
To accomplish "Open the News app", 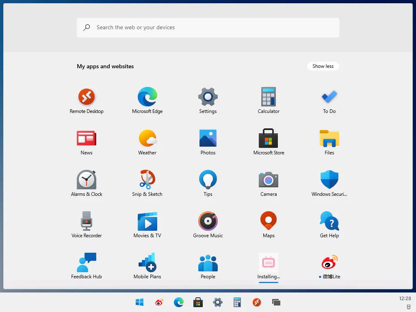I will point(87,138).
